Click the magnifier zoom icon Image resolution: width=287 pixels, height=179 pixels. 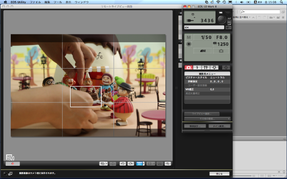[168, 164]
